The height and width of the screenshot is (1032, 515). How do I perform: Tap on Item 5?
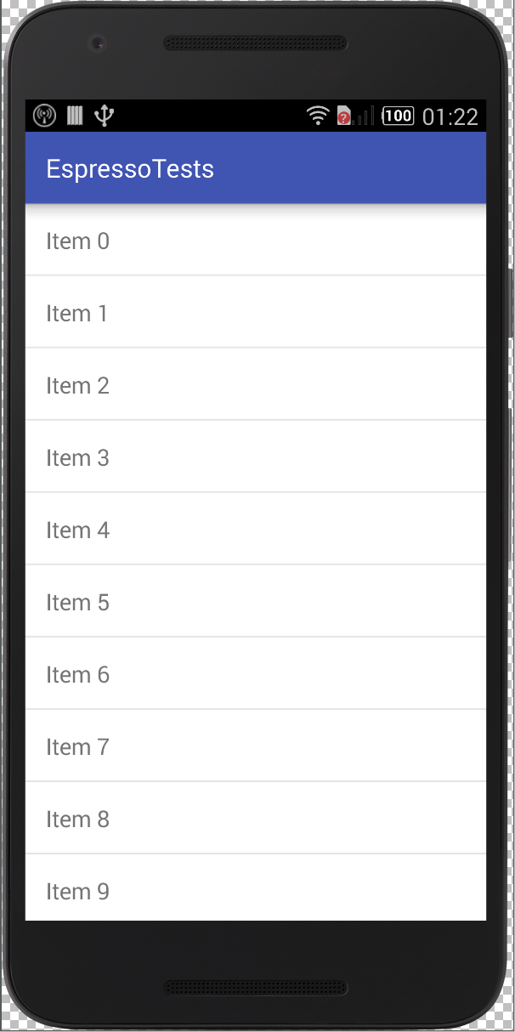tap(255, 603)
